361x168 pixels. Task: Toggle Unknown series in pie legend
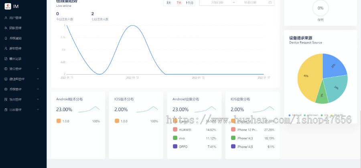pyautogui.click(x=311, y=115)
